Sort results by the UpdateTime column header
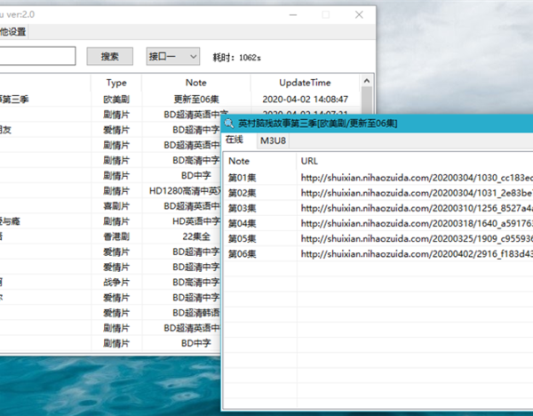The image size is (533, 416). click(307, 83)
